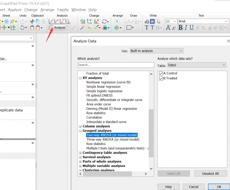Screen dimensions: 230x190
Task: Click the Analyze button in the toolbar
Action: point(57,28)
